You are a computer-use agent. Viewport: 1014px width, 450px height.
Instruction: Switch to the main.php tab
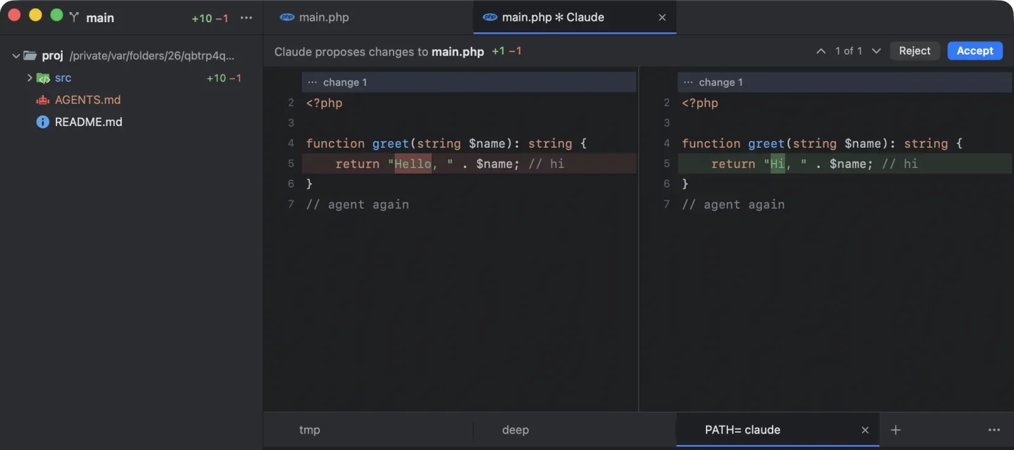point(368,17)
